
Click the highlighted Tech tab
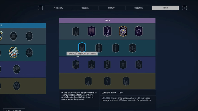(x=165, y=8)
